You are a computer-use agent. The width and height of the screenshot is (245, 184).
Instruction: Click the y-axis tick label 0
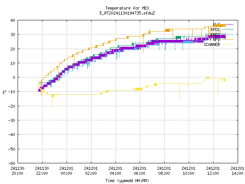14,77
